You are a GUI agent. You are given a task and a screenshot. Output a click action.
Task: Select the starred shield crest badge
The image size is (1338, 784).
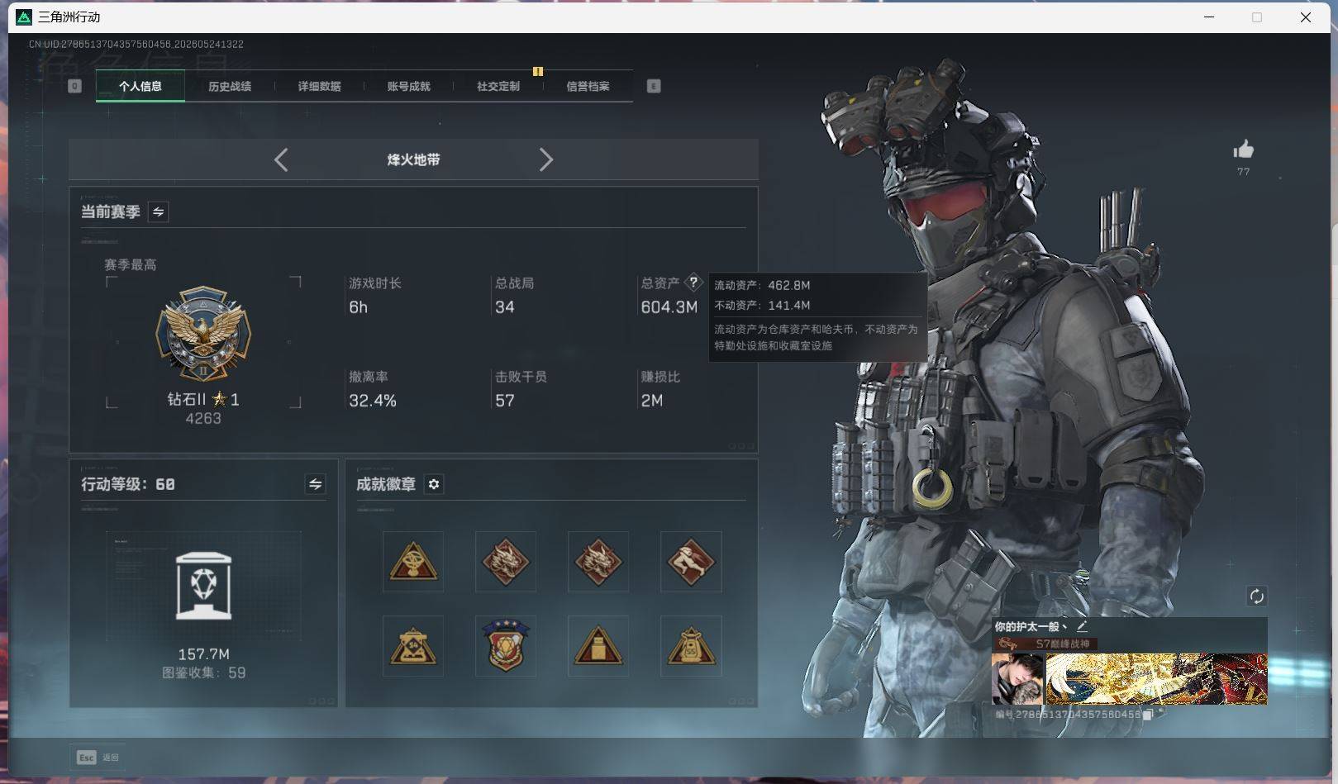click(x=506, y=646)
